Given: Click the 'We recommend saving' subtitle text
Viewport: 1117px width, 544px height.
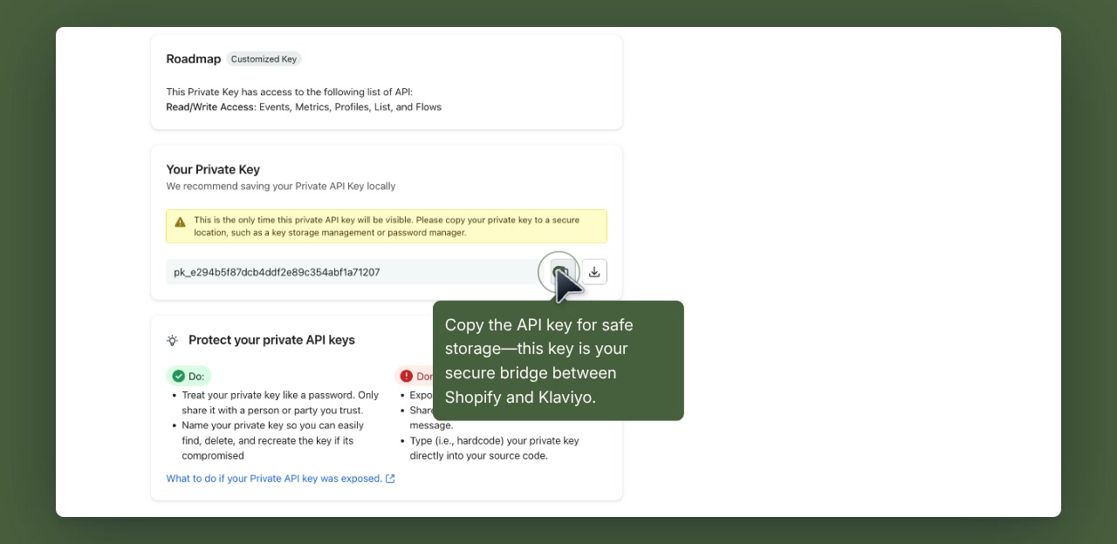Looking at the screenshot, I should pos(281,186).
